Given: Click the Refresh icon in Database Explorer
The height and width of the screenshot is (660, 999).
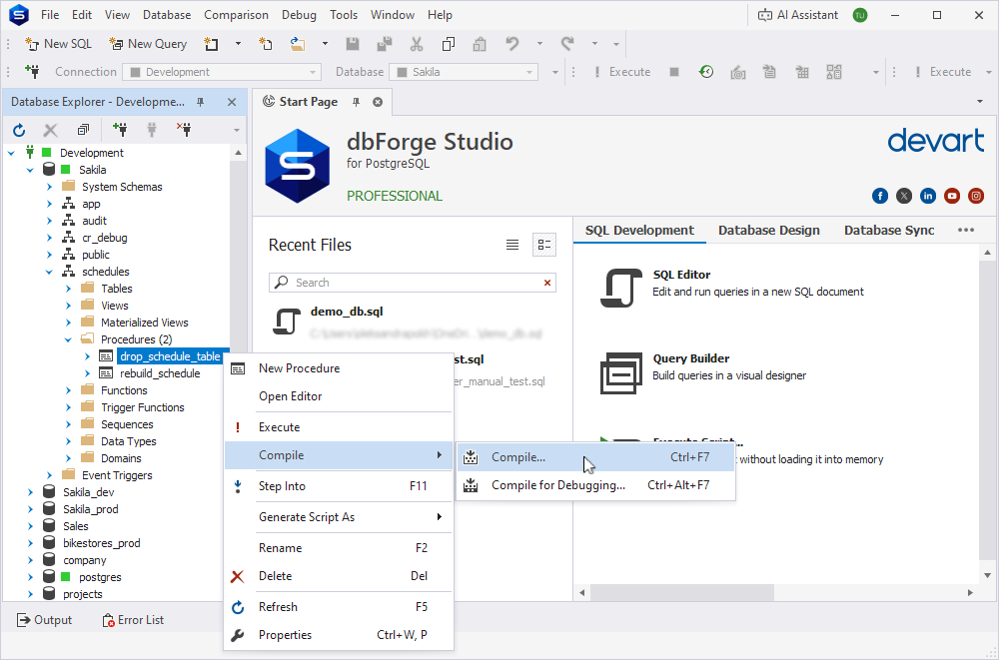Looking at the screenshot, I should pos(19,130).
